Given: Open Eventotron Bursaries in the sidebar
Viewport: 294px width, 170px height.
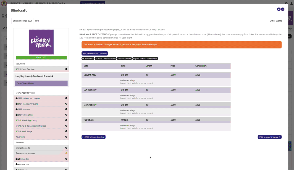Looking at the screenshot, I should (41, 153).
